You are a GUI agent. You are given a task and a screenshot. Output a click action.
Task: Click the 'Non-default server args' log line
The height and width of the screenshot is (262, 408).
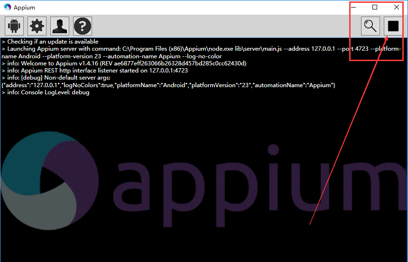coord(56,78)
